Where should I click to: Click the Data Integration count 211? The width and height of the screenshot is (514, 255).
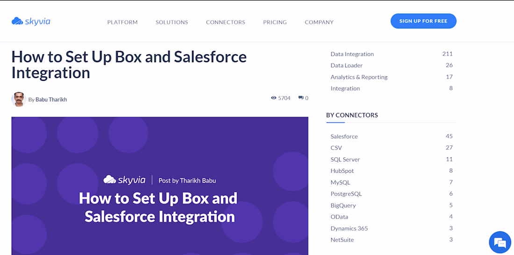[448, 54]
